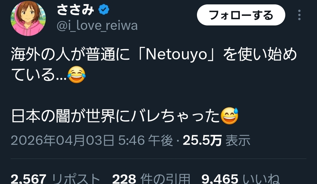Open the 2026年04月03日 date timestamp link
This screenshot has height=184, width=317.
(63, 140)
